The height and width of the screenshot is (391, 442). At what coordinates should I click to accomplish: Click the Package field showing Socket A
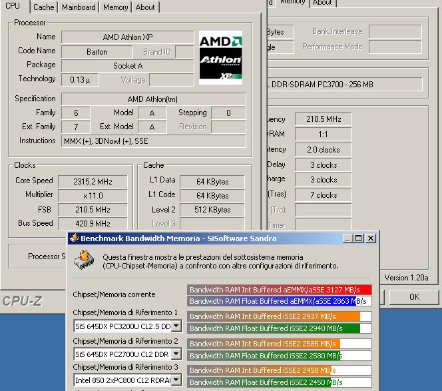[x=127, y=66]
